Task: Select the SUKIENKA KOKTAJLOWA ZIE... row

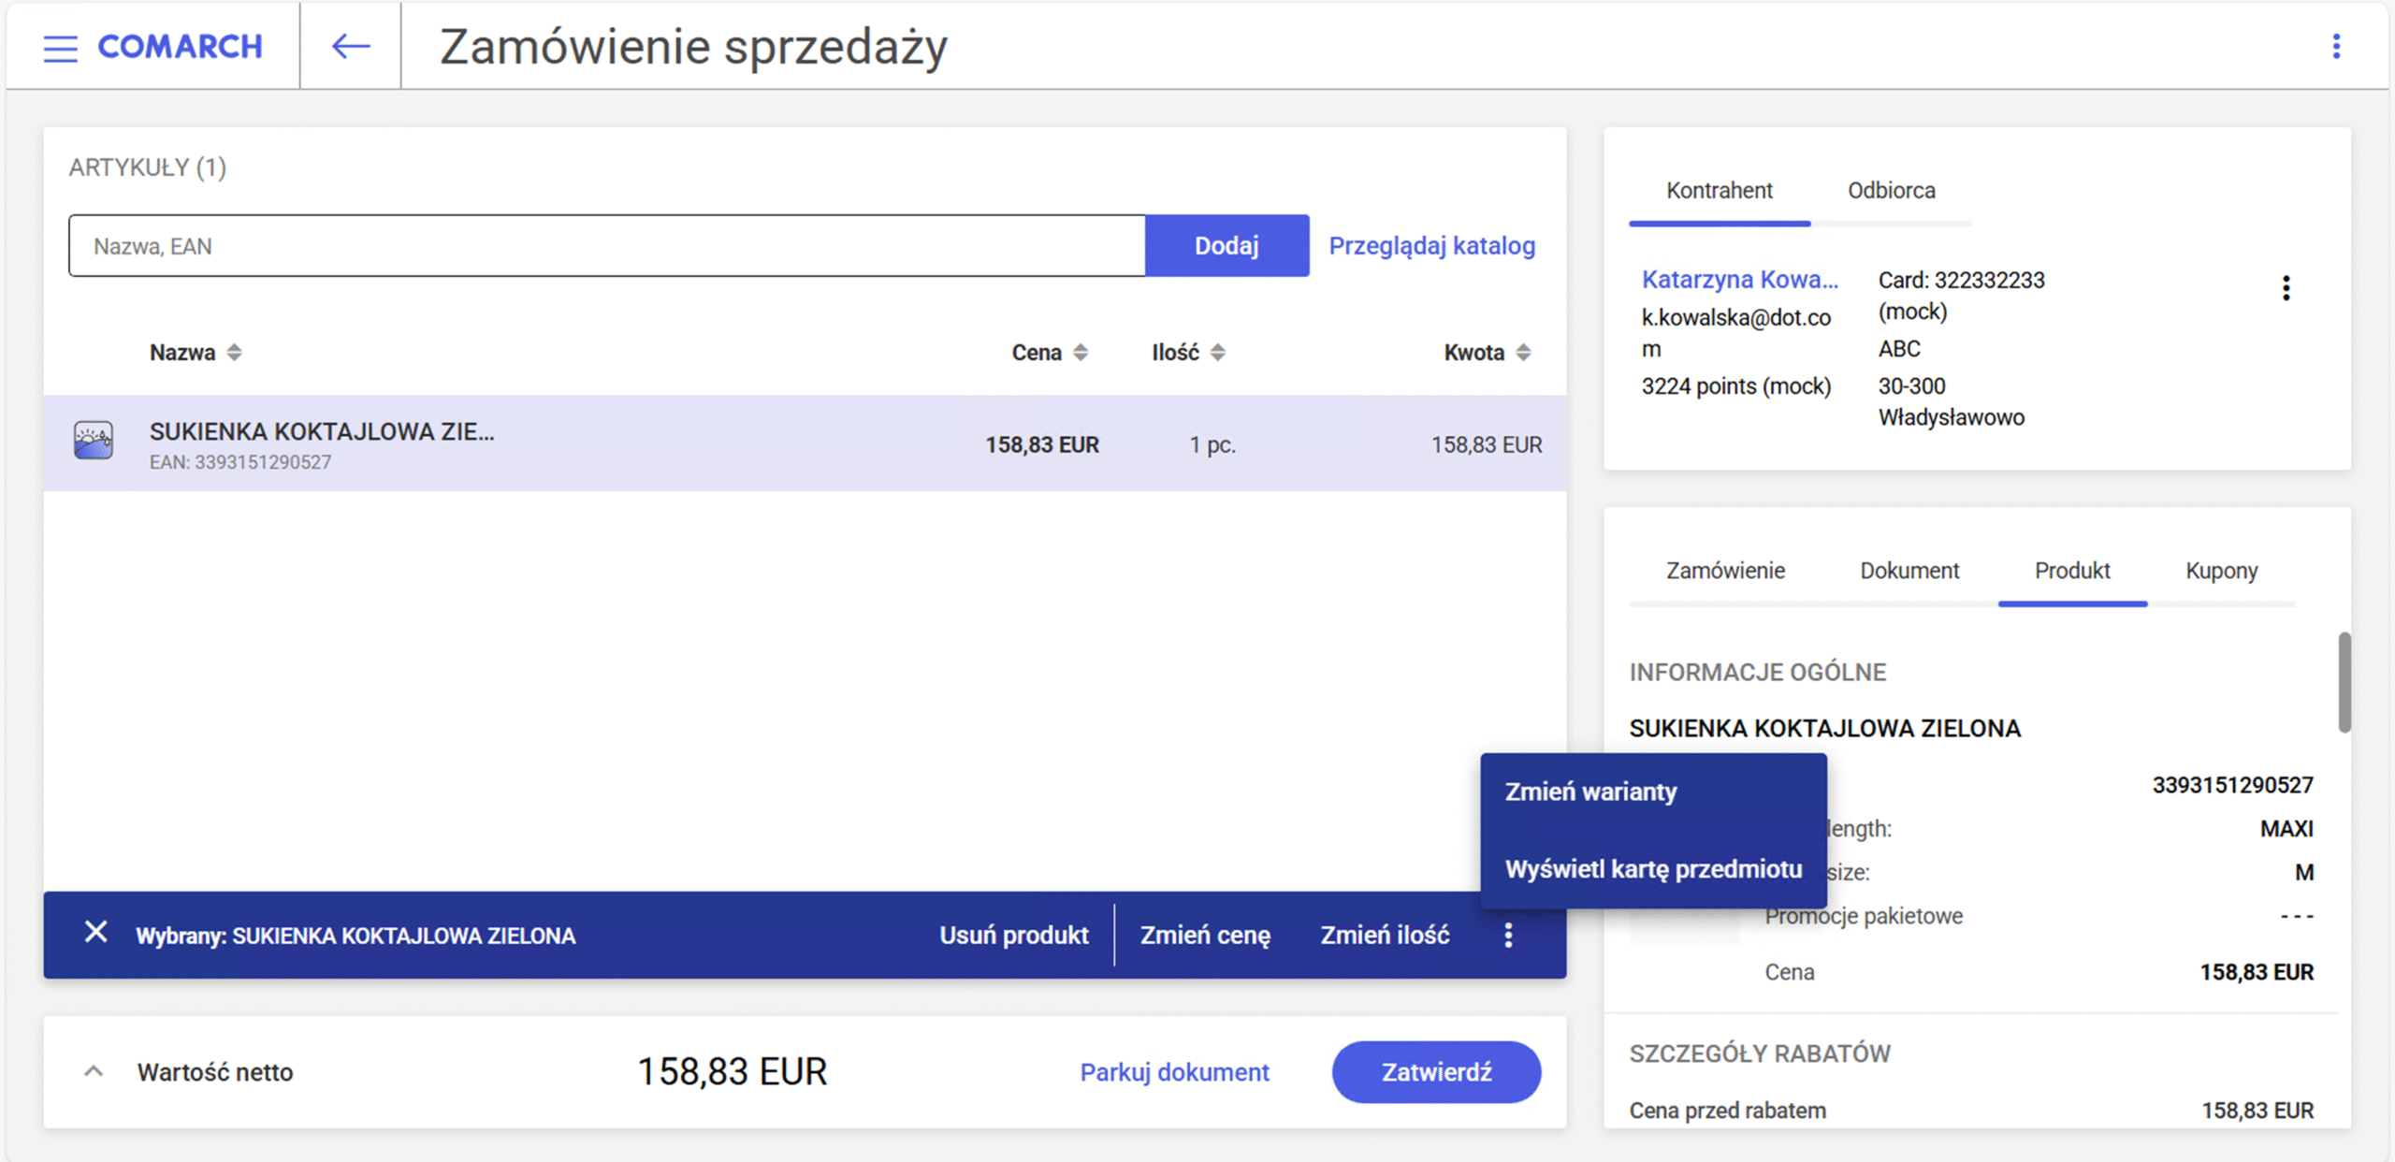Action: tap(805, 443)
